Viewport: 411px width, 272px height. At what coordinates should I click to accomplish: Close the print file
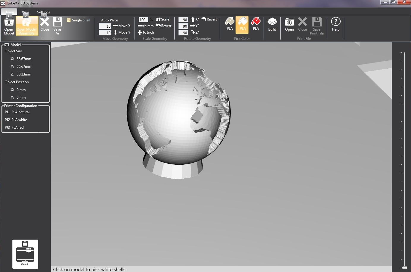click(x=302, y=24)
